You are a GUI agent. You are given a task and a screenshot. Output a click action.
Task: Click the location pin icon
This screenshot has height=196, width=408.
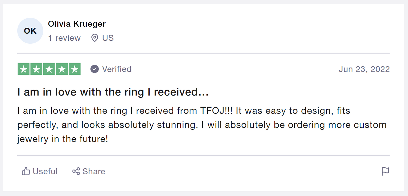click(94, 38)
